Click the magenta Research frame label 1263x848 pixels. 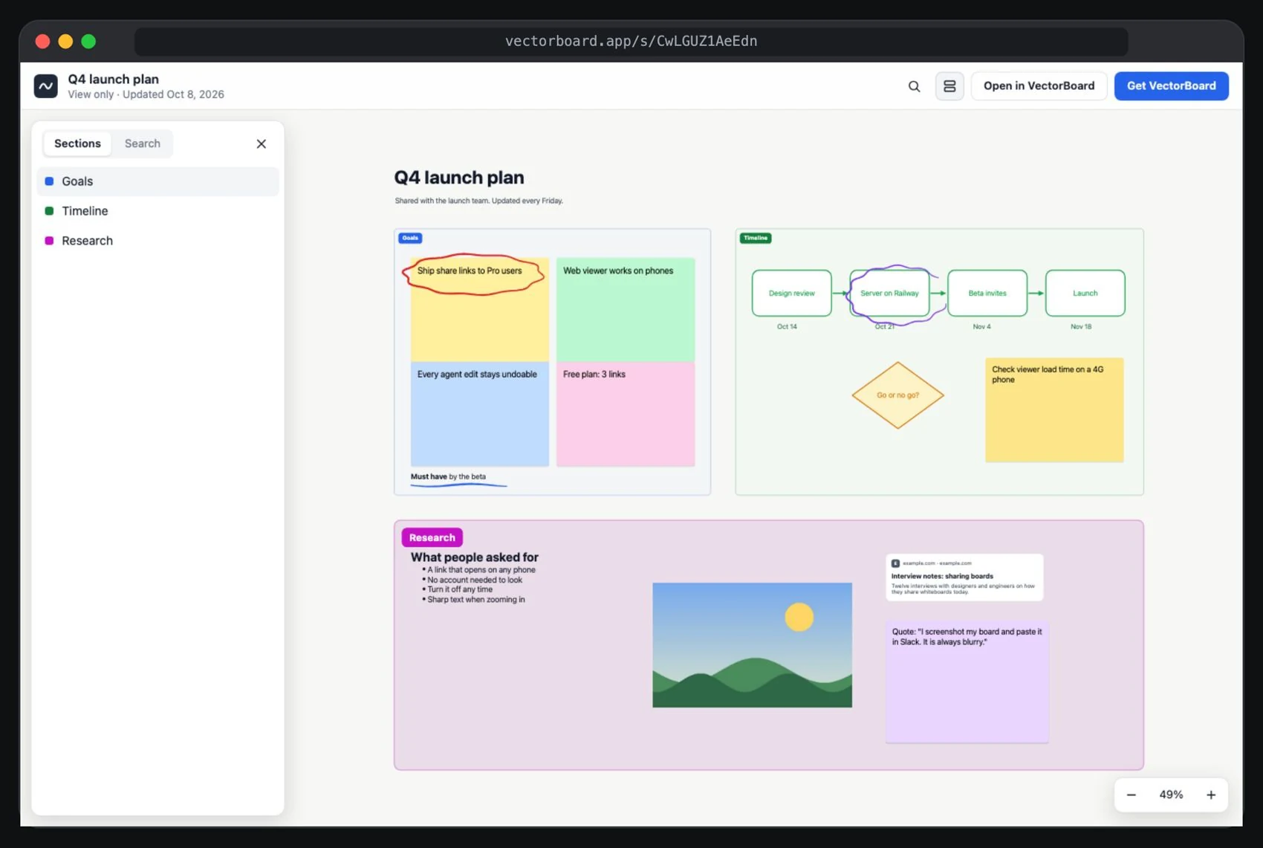pyautogui.click(x=432, y=537)
